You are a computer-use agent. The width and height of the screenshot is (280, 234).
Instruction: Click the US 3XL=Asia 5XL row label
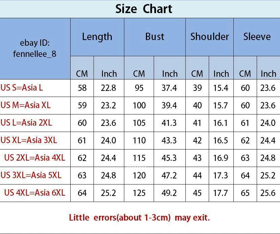(x=31, y=175)
